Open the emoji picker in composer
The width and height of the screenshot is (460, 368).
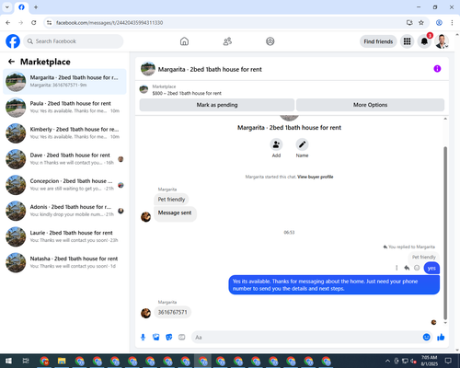[x=426, y=338]
